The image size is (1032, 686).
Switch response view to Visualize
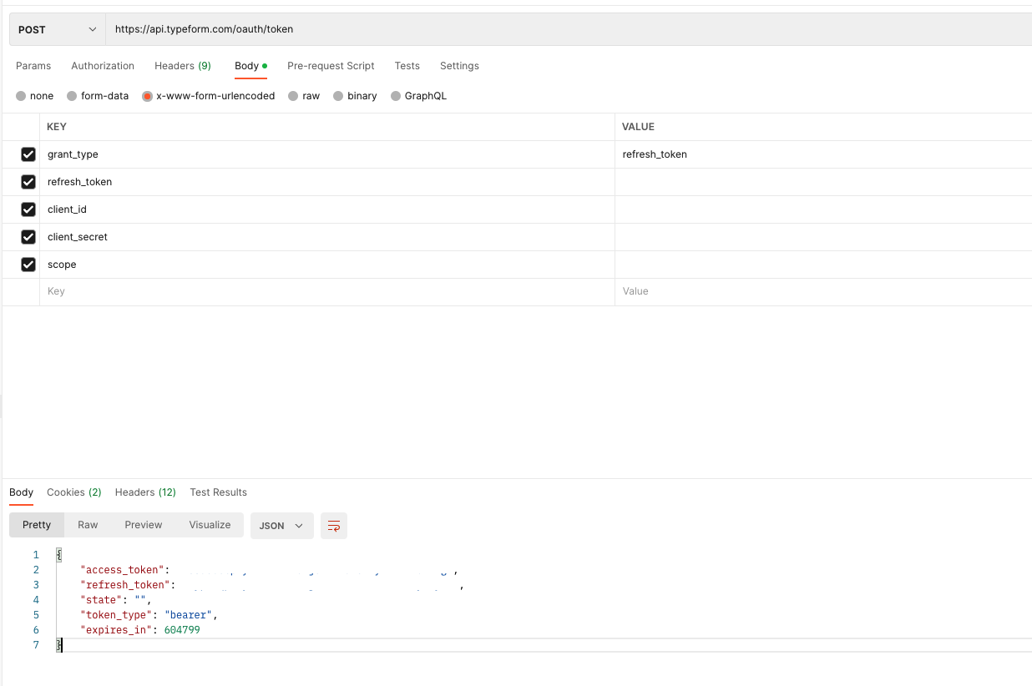tap(210, 525)
